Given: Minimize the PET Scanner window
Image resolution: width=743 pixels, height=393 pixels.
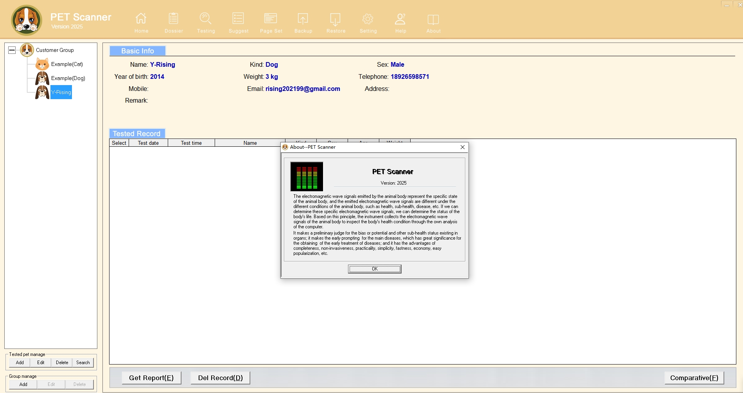Looking at the screenshot, I should tap(727, 5).
